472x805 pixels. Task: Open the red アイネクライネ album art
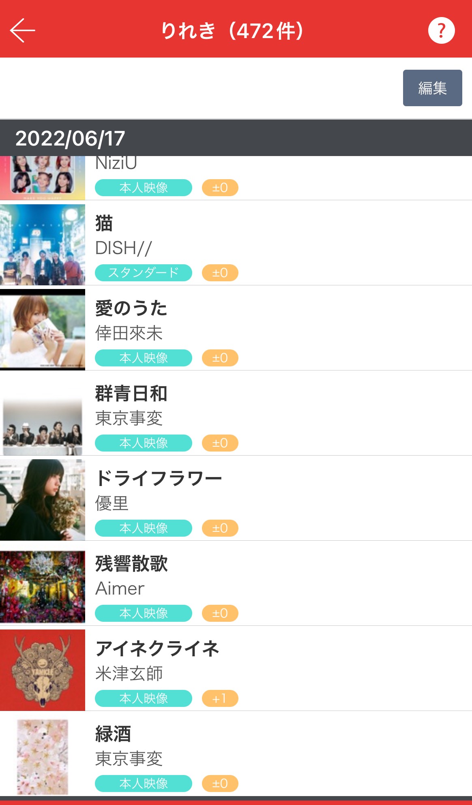coord(43,670)
